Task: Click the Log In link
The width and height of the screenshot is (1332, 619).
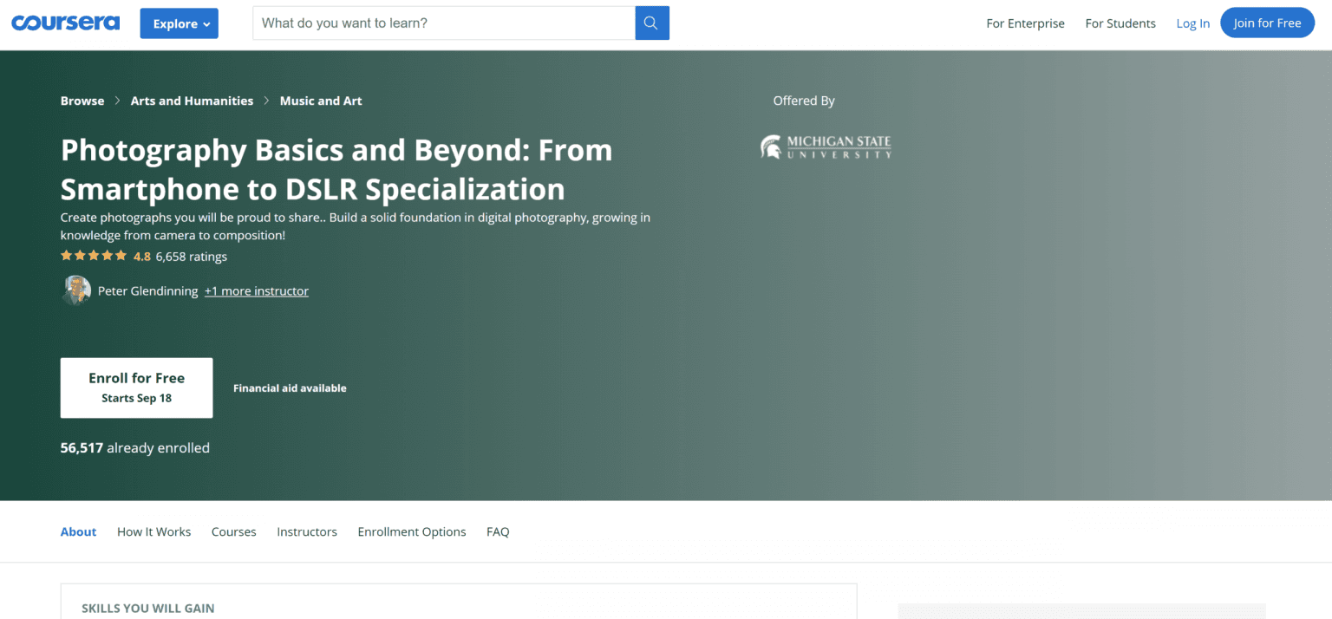Action: click(1192, 23)
